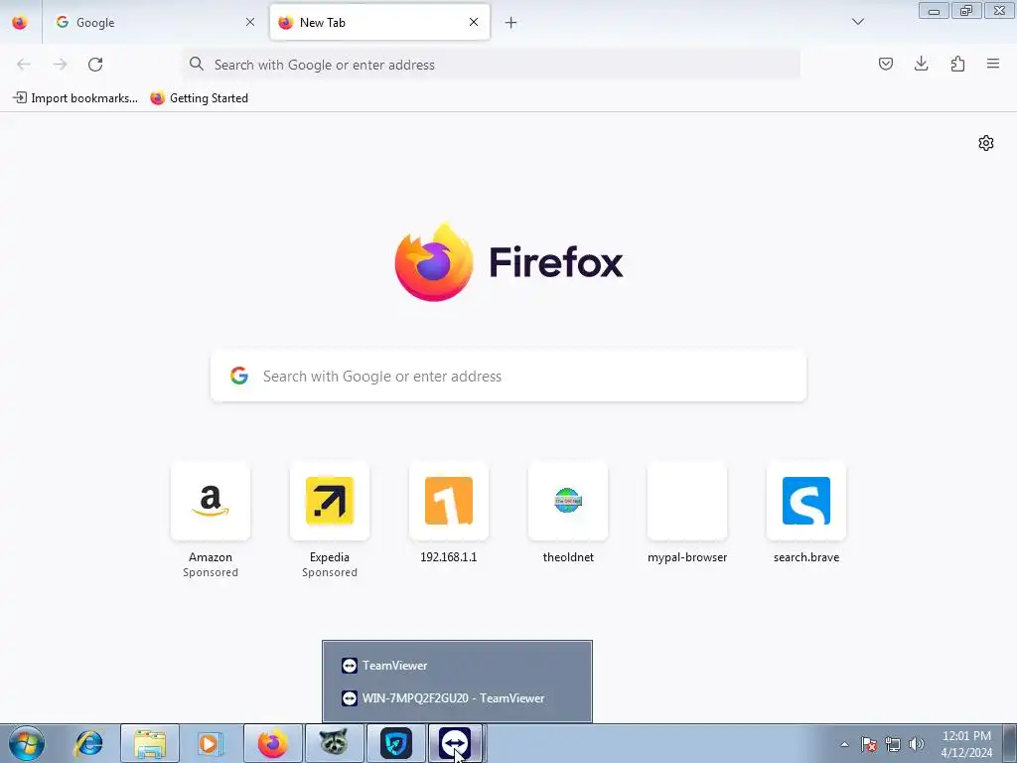Reload the current page
This screenshot has width=1017, height=763.
click(95, 65)
